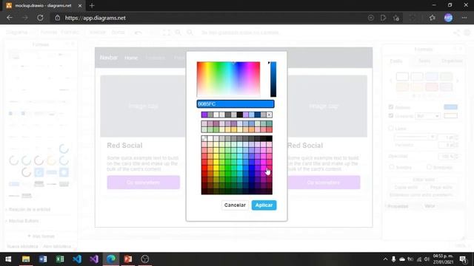Select the mockup.drawio - diagrams.net tab
The image size is (474, 266).
click(43, 5)
